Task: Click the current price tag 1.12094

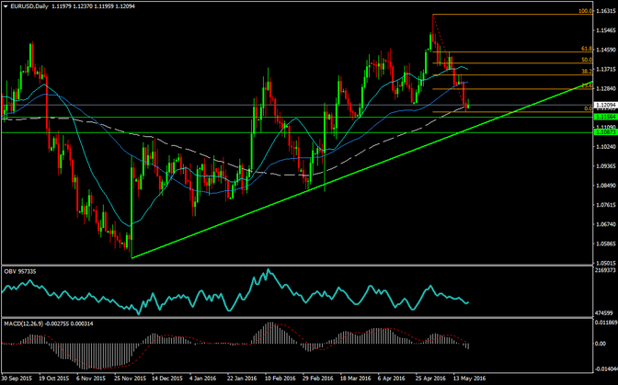Action: [604, 106]
